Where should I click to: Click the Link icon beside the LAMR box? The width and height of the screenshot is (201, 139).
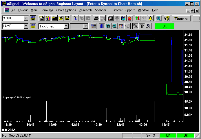coord(33,26)
